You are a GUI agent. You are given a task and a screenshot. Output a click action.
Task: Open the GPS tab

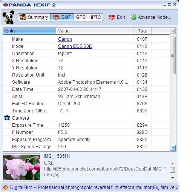pos(81,17)
